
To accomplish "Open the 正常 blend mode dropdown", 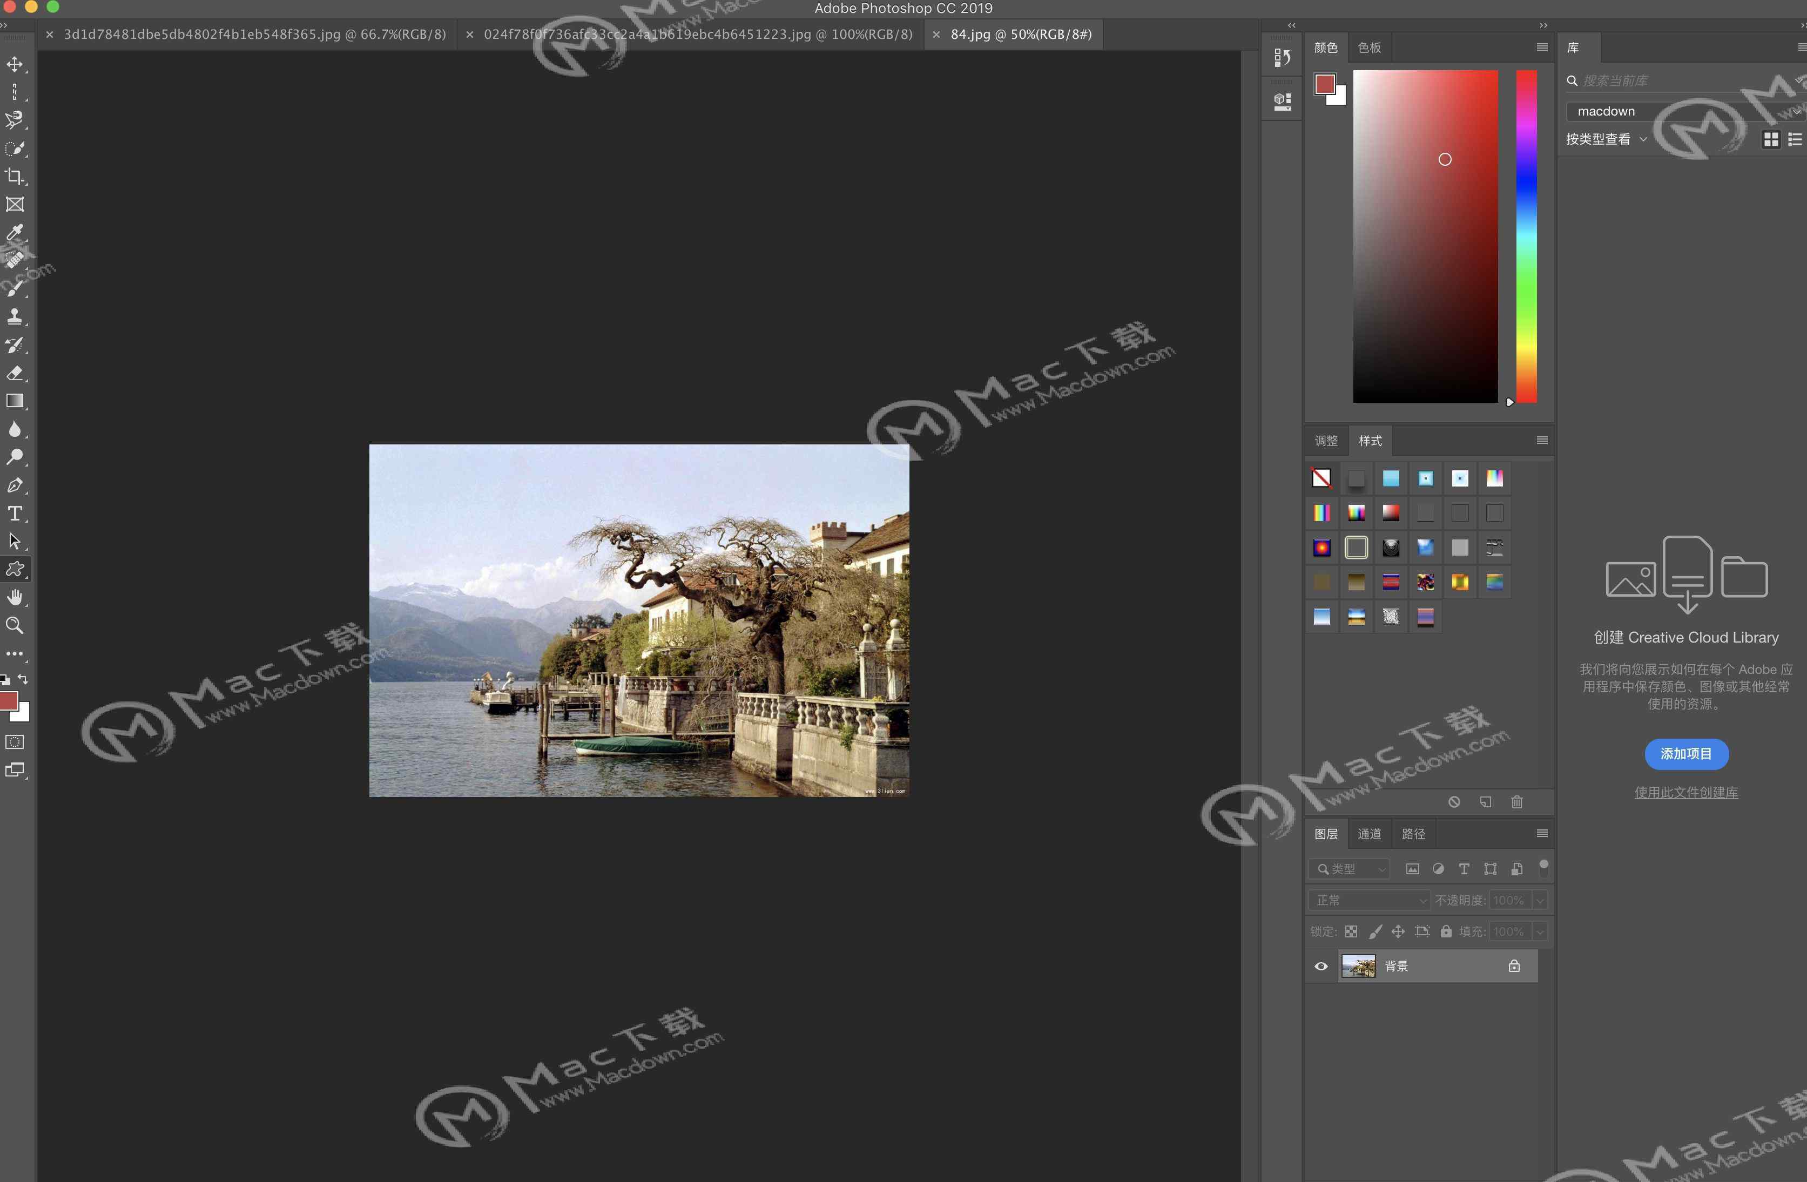I will click(1369, 900).
